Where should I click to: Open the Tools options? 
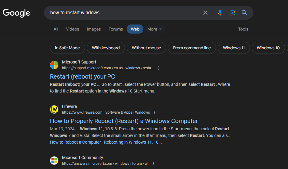tap(243, 29)
